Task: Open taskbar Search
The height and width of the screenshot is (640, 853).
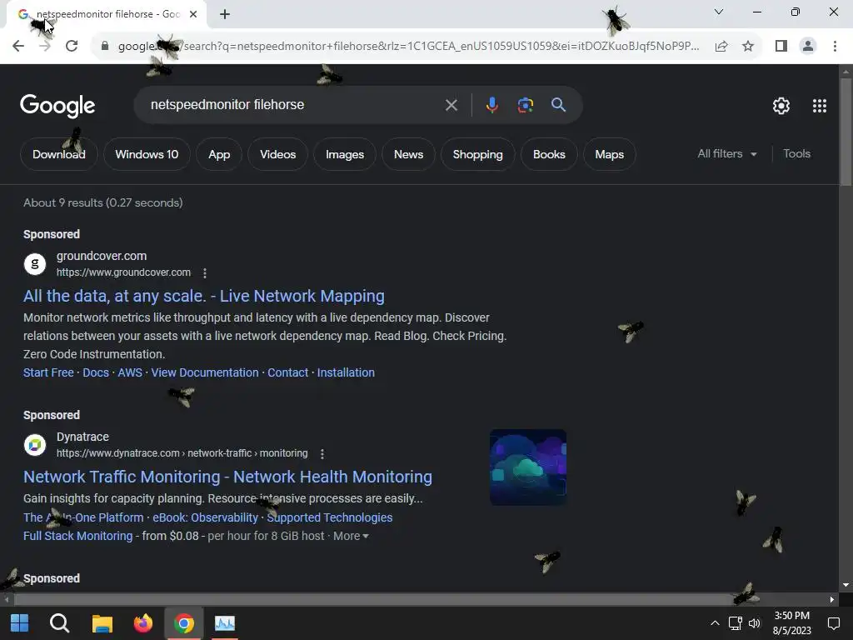Action: [x=59, y=623]
